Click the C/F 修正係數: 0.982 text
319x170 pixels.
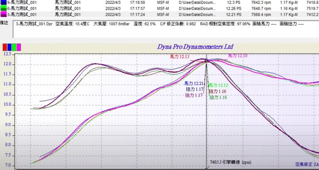point(178,24)
